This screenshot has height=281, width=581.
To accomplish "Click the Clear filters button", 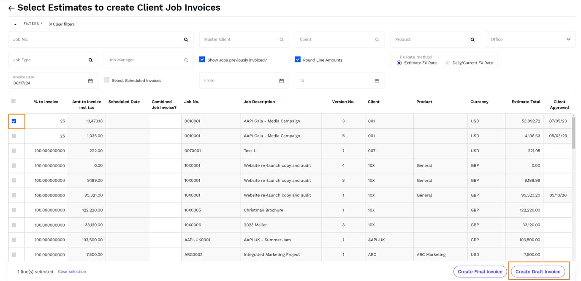I will click(x=62, y=24).
